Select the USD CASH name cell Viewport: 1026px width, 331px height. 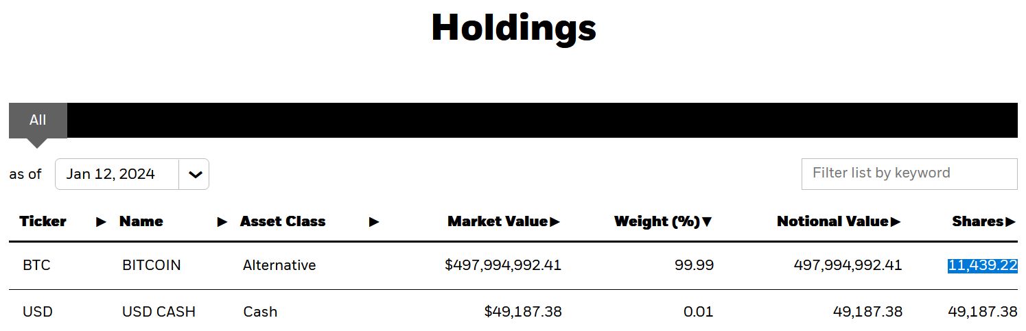point(159,312)
